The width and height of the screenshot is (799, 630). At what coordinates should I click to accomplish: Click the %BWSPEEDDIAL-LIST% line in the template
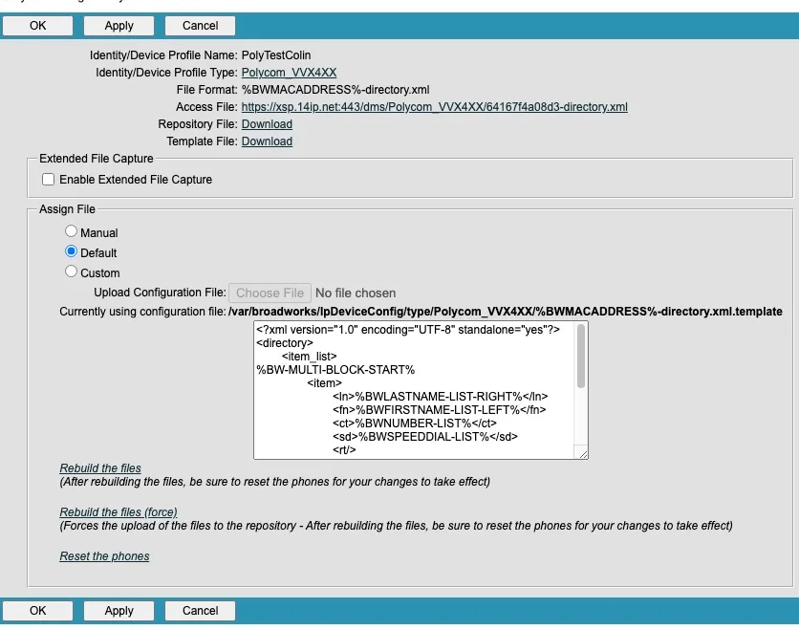coord(425,436)
